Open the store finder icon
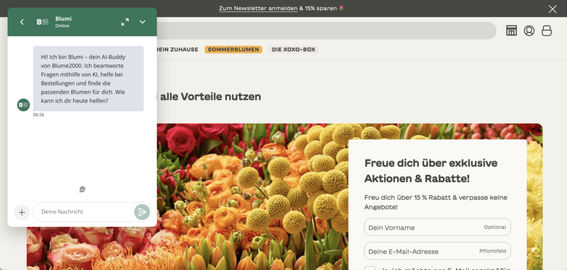The image size is (567, 270). [511, 31]
